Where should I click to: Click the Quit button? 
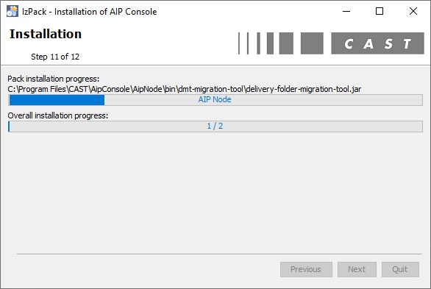click(x=400, y=269)
